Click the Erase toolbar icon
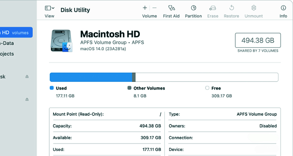The image size is (293, 156). 213,8
